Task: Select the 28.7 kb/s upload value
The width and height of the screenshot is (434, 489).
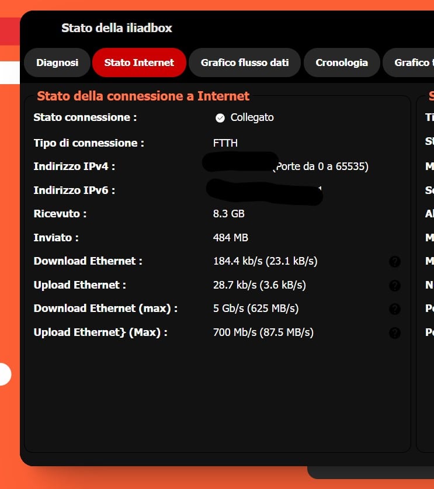Action: point(259,285)
